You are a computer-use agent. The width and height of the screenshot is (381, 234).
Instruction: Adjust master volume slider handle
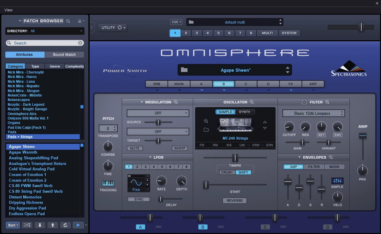361,27
